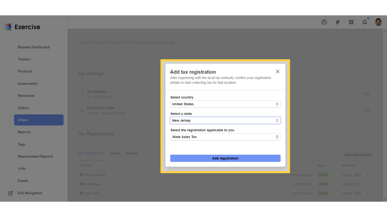Image resolution: width=387 pixels, height=217 pixels.
Task: Click the Add registration button
Action: point(225,158)
